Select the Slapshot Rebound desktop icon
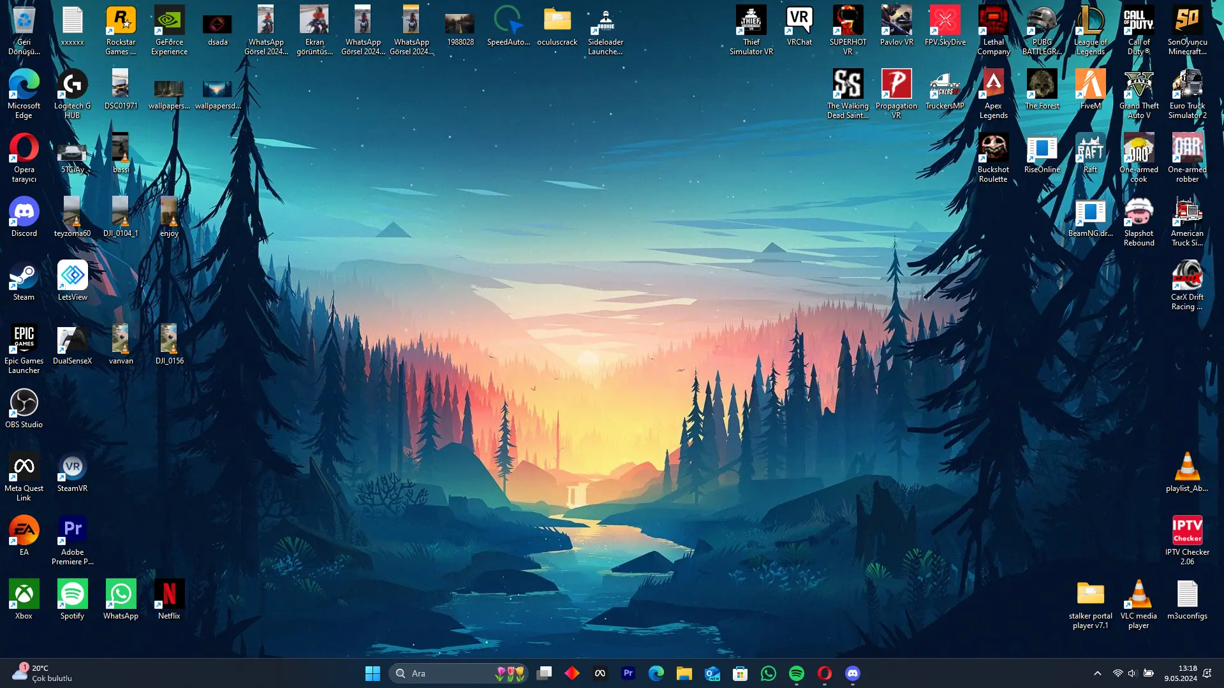This screenshot has width=1224, height=688. [x=1139, y=221]
